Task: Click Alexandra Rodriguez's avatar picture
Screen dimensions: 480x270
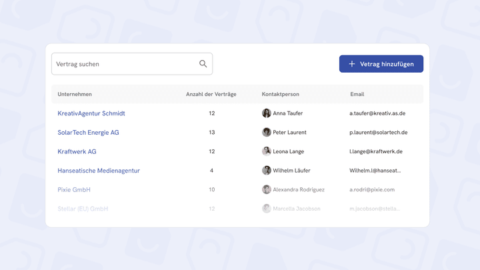Action: pyautogui.click(x=266, y=189)
